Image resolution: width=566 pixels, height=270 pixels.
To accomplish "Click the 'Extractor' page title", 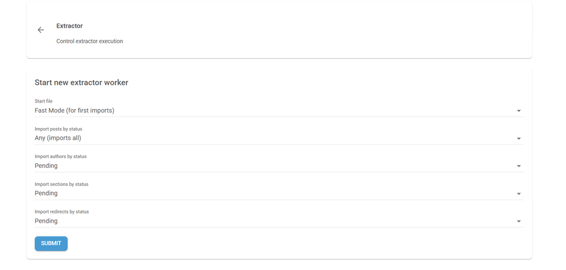I will (x=69, y=26).
